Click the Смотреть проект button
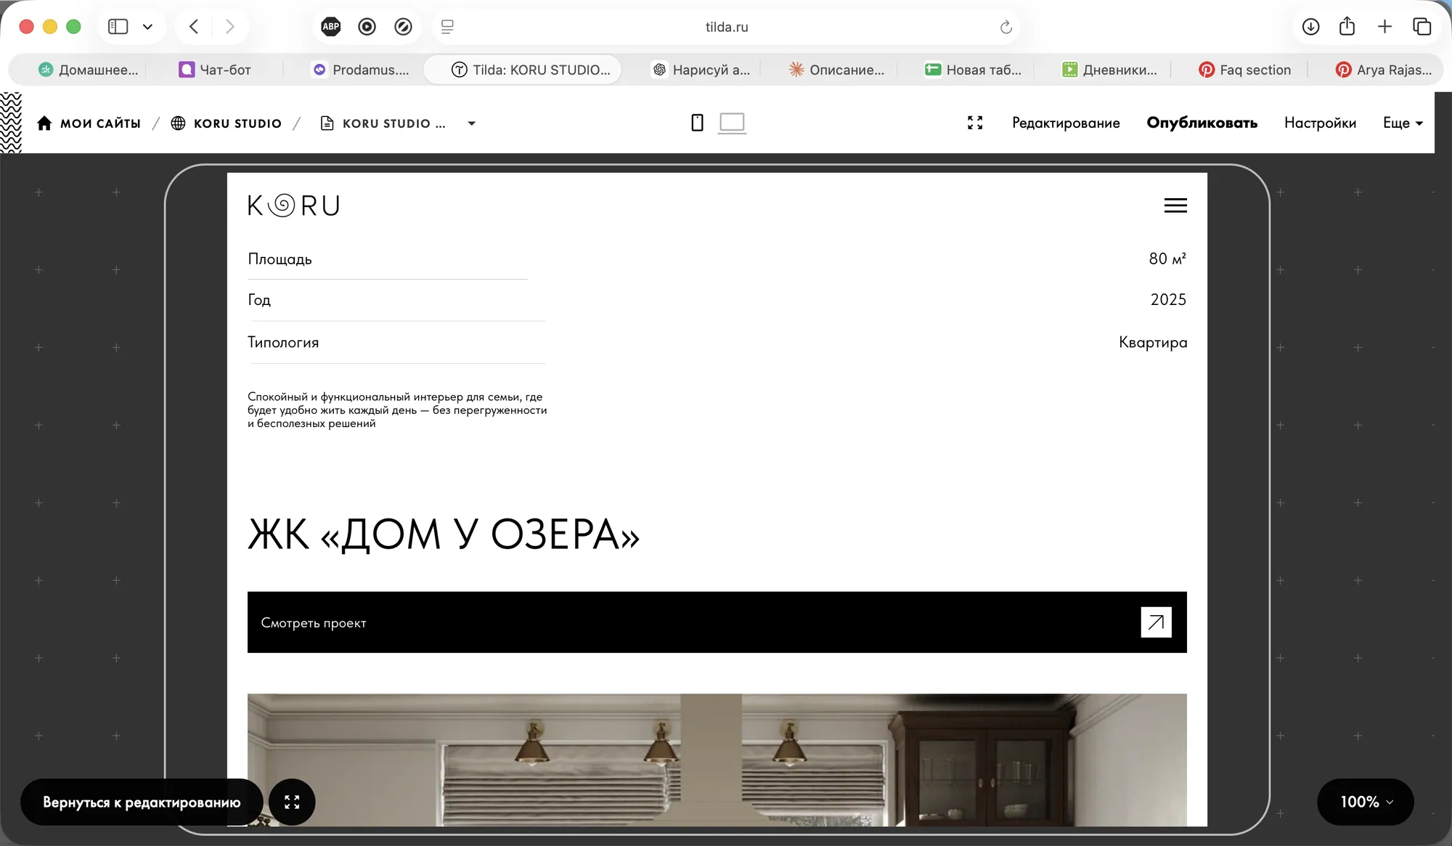The image size is (1452, 846). [x=717, y=622]
